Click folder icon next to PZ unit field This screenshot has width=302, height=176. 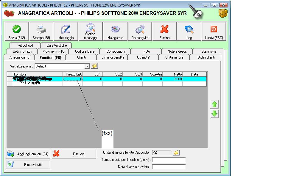click(176, 153)
